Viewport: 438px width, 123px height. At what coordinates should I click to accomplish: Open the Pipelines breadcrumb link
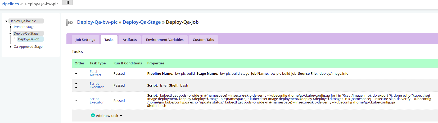coord(10,4)
